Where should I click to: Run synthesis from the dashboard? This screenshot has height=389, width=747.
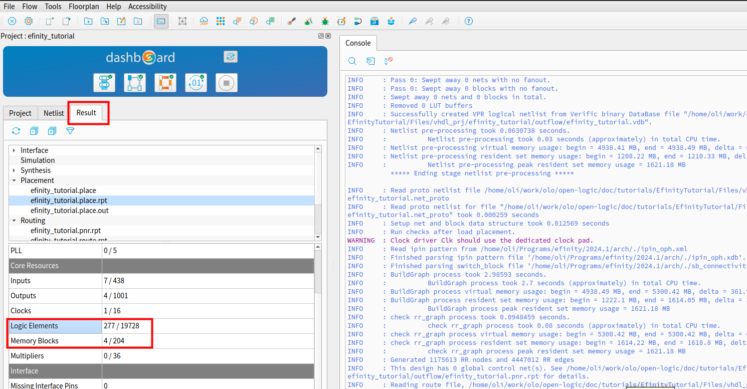pos(104,83)
